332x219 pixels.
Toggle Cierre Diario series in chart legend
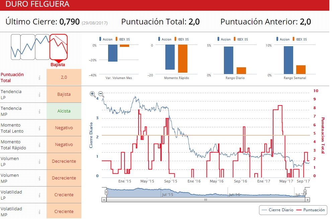pos(277,210)
